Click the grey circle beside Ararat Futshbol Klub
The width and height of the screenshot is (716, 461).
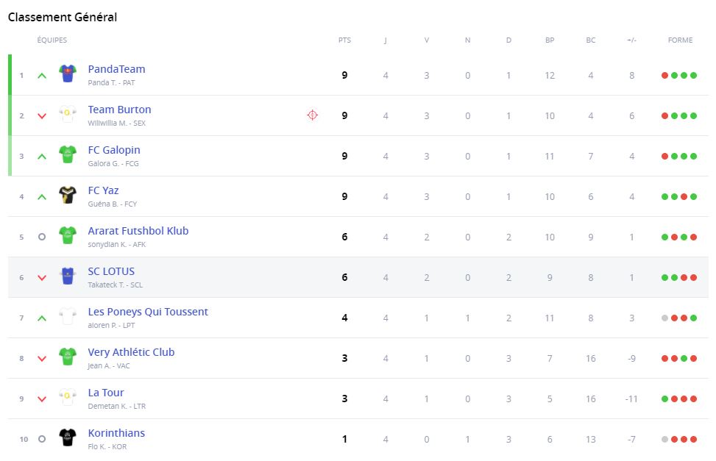[x=42, y=237]
